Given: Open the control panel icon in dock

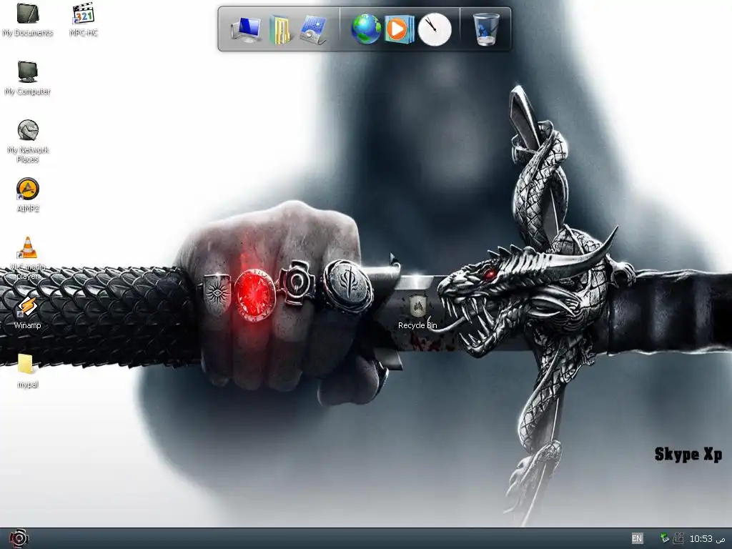Looking at the screenshot, I should click(313, 30).
